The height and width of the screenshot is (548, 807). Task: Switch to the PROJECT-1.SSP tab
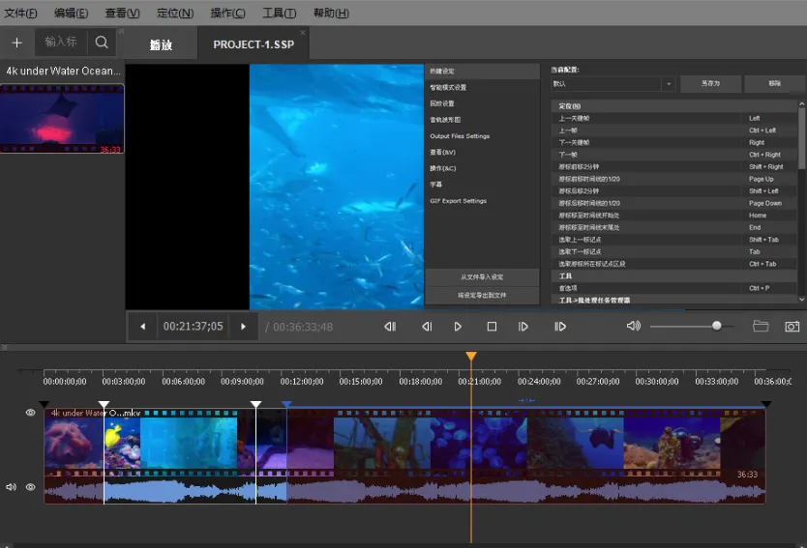coord(253,44)
